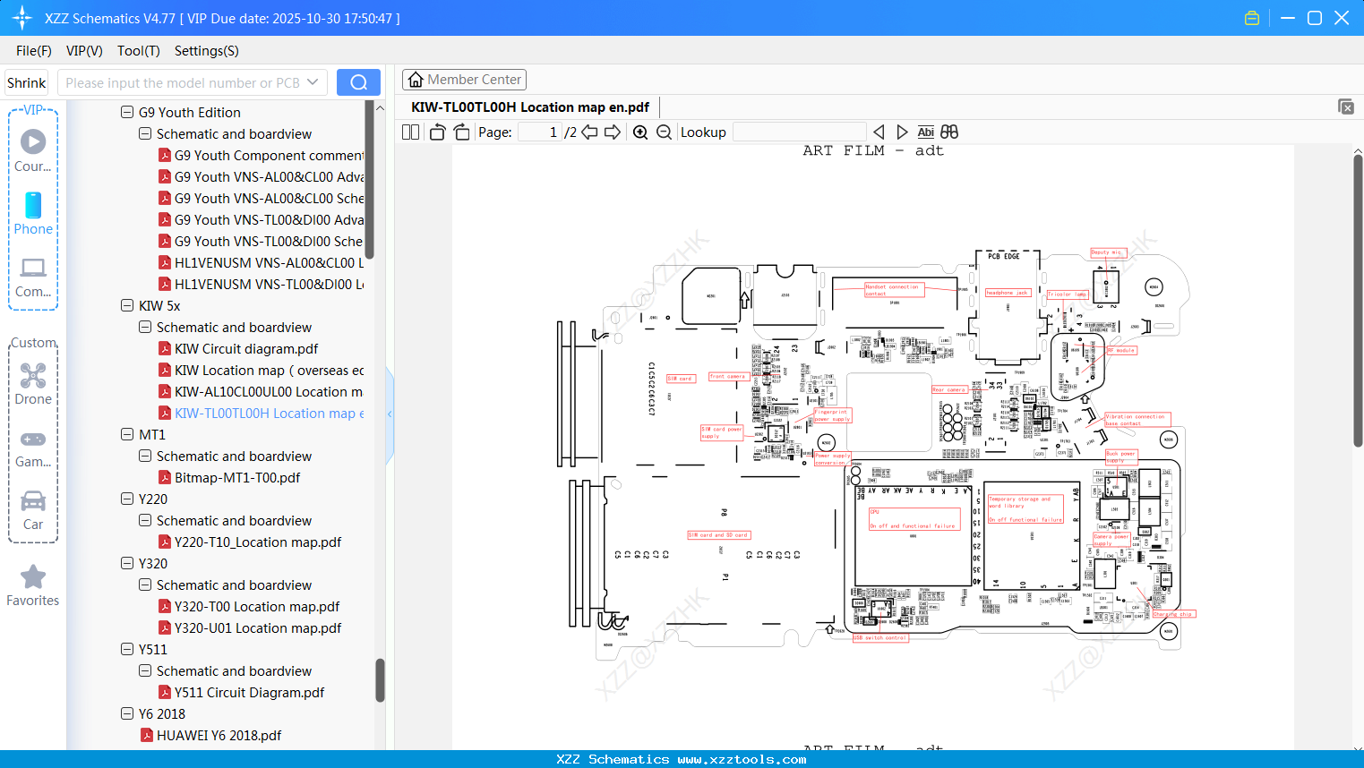The width and height of the screenshot is (1364, 768).
Task: Open Member Center
Action: point(464,80)
